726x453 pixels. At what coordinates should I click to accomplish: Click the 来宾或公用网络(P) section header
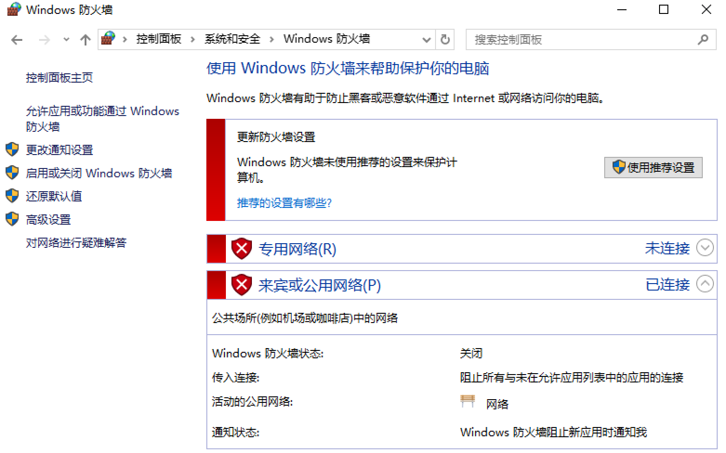319,285
